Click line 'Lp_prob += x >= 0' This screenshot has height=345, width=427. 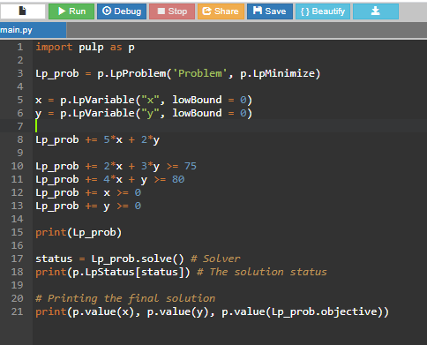point(88,193)
